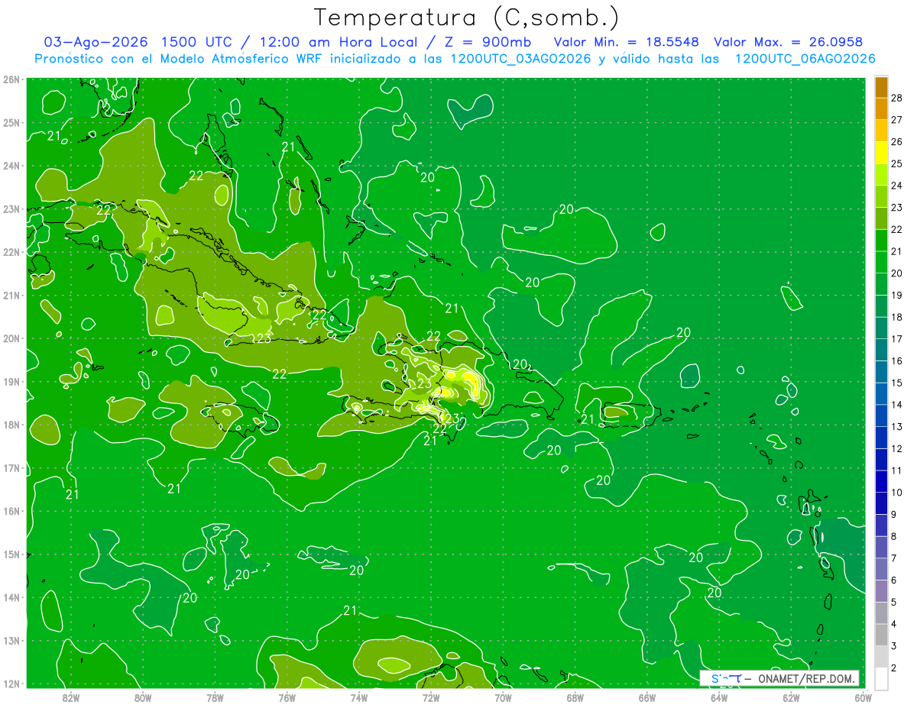Image resolution: width=917 pixels, height=708 pixels.
Task: Click the 66W longitude label
Action: tap(646, 697)
